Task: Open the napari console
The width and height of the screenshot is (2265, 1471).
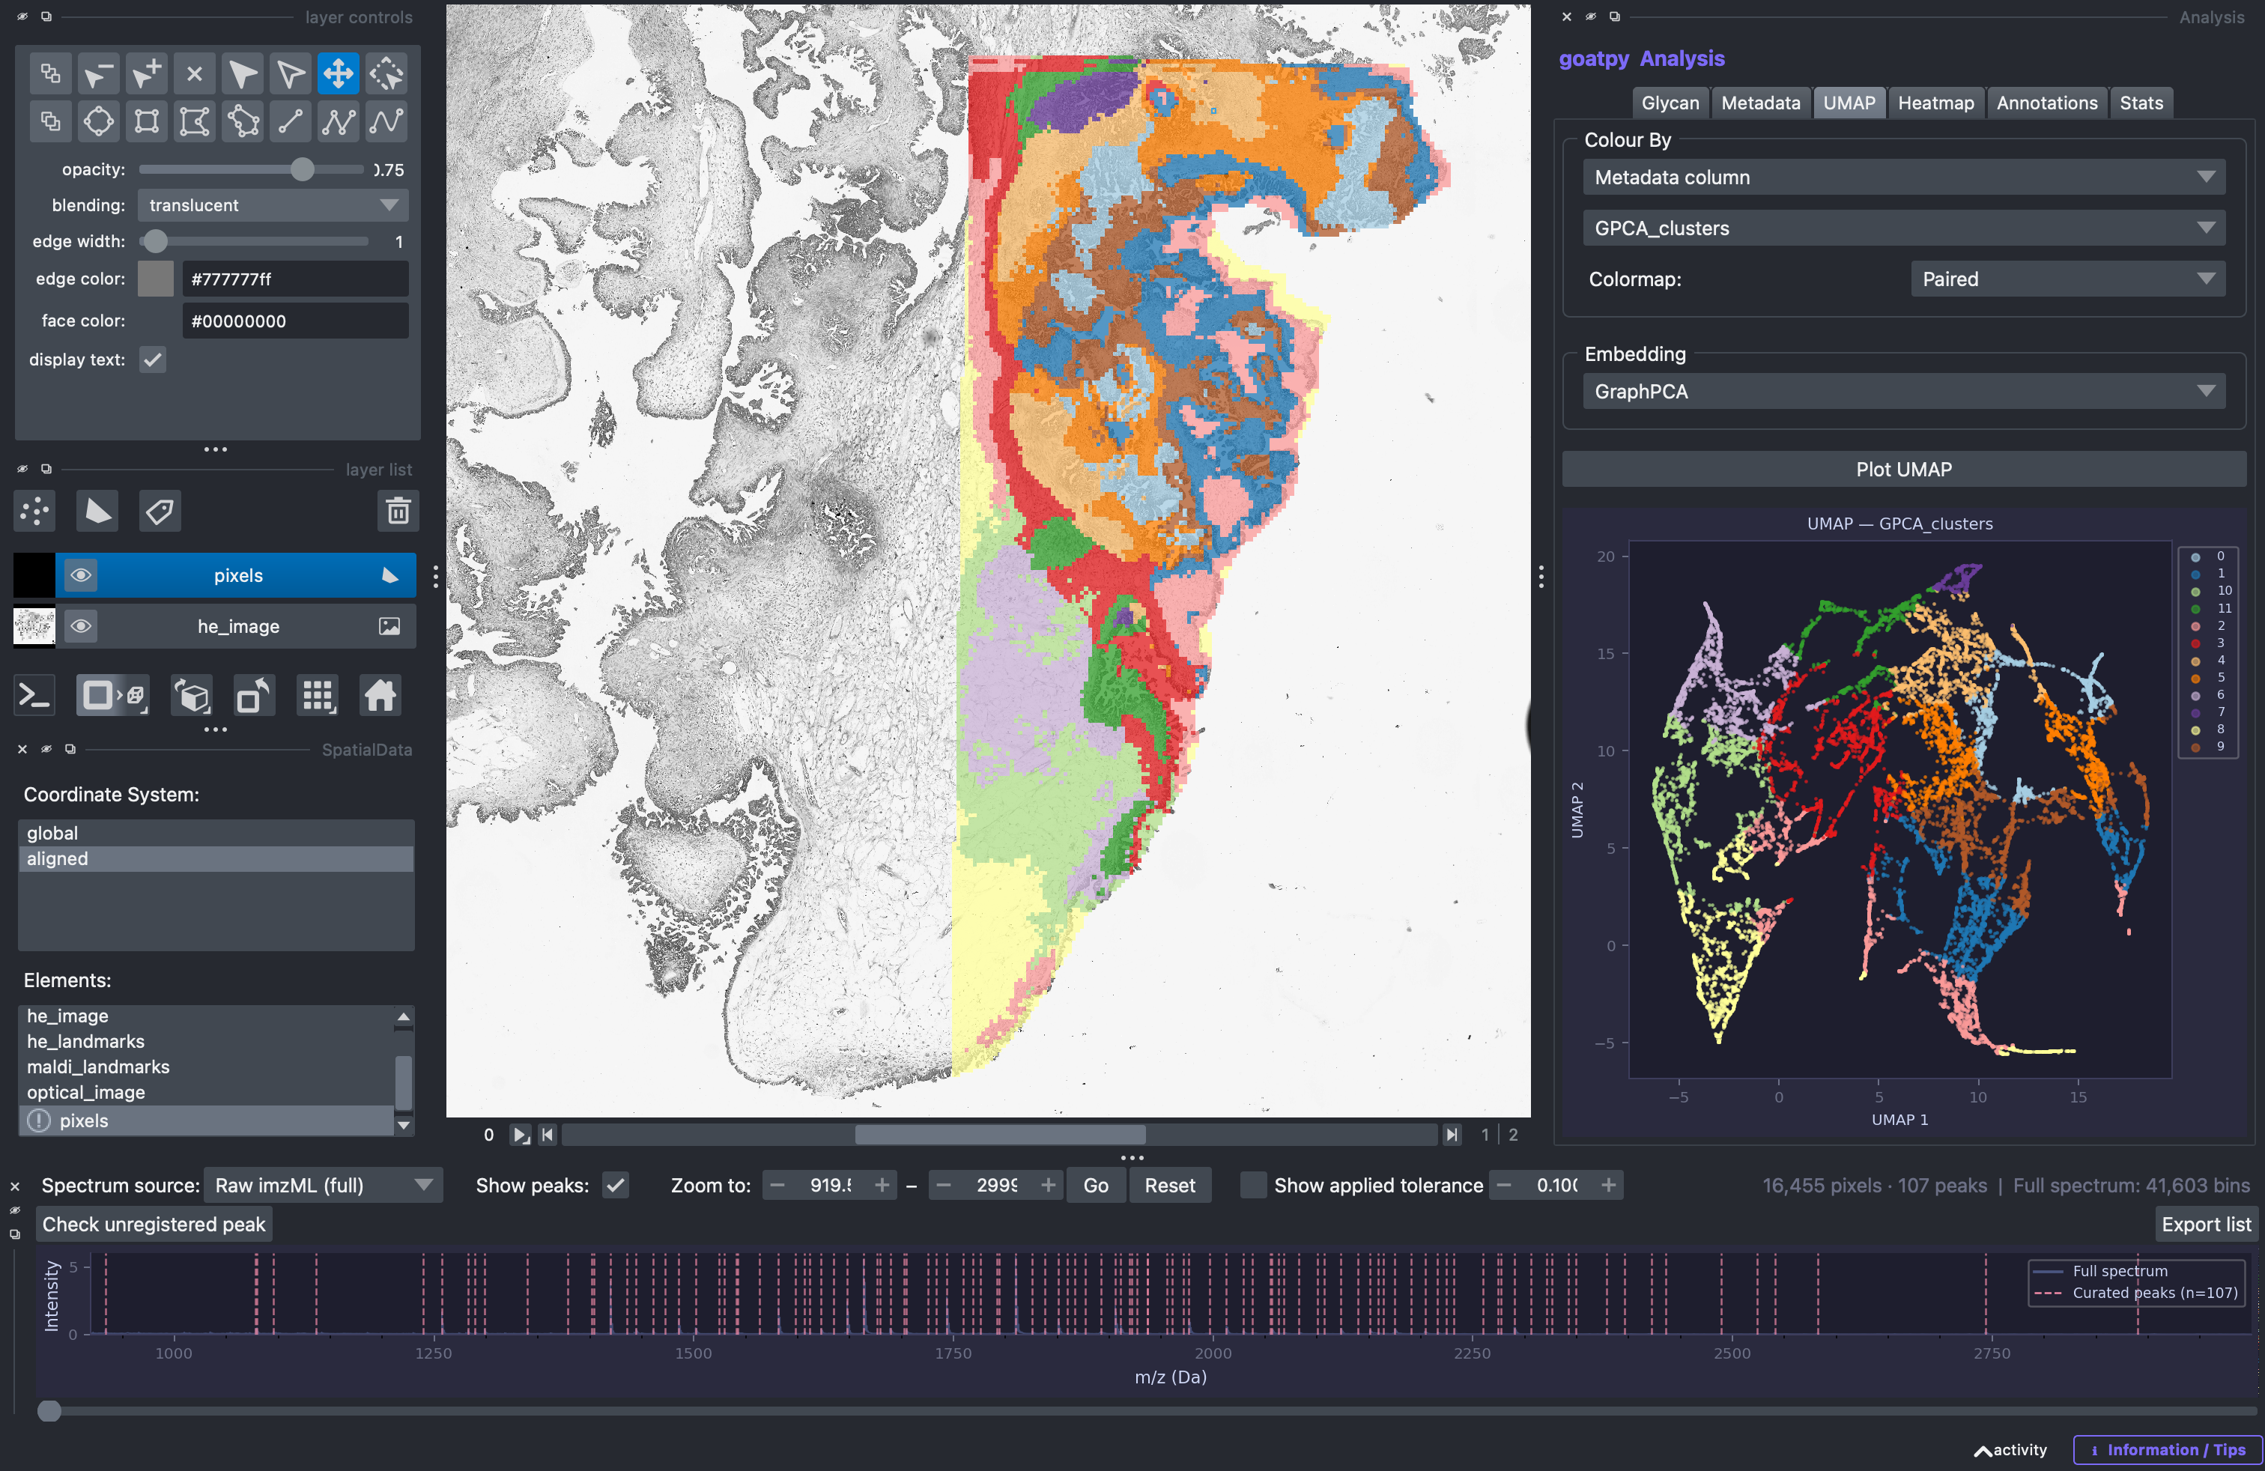Action: [35, 696]
